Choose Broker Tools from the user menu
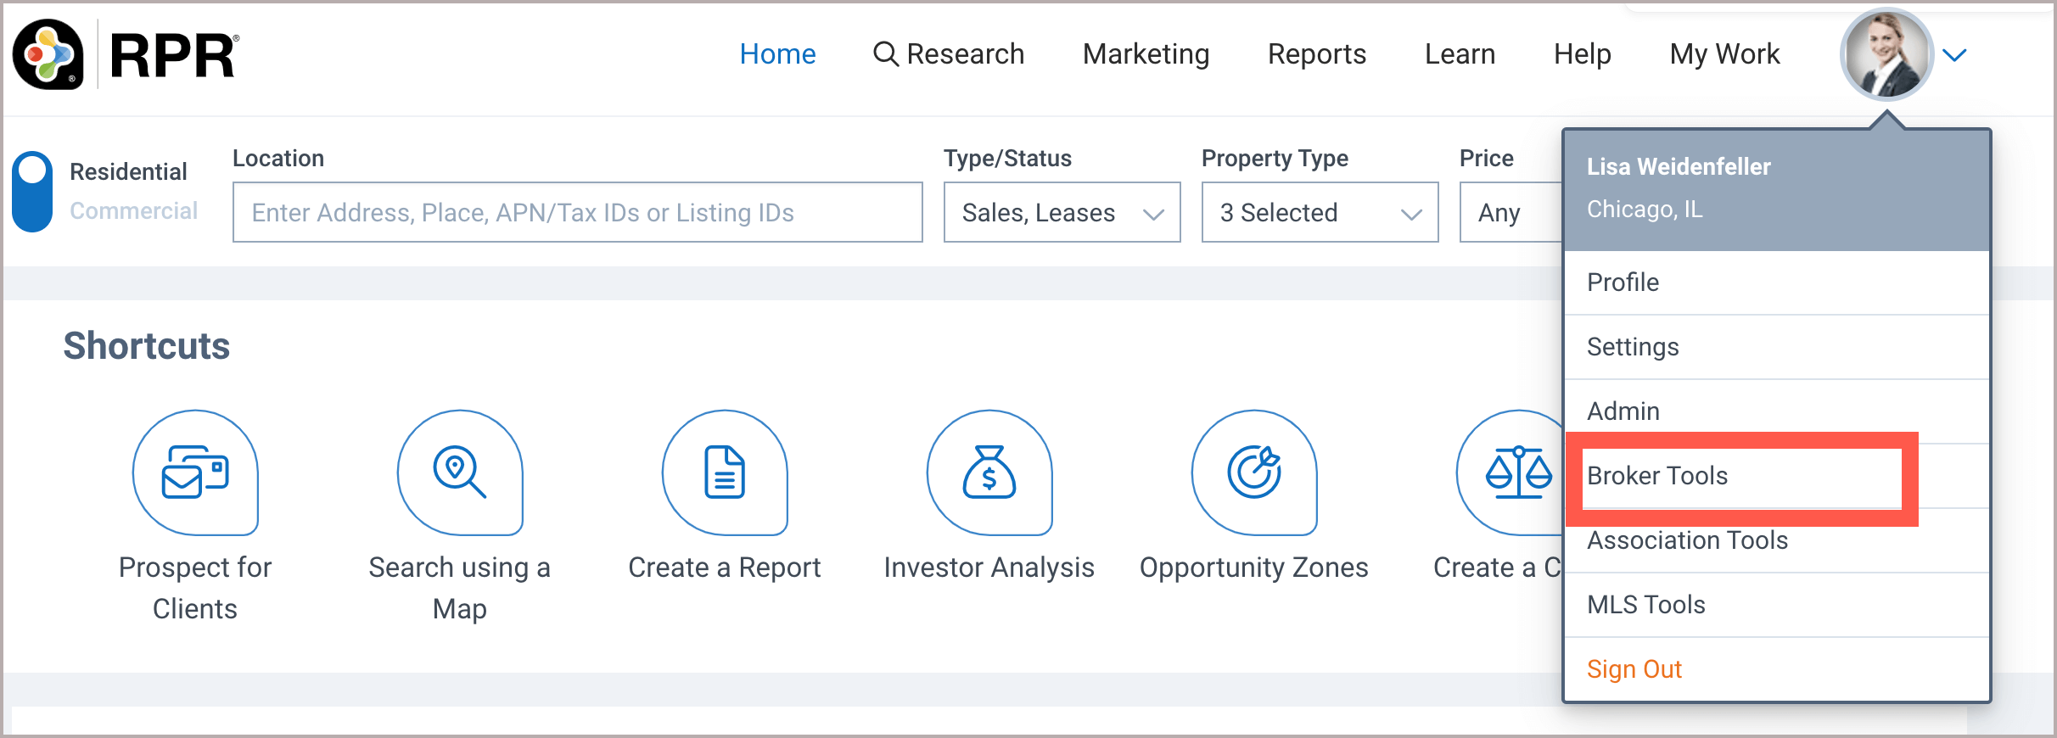The height and width of the screenshot is (738, 2057). 1657,476
